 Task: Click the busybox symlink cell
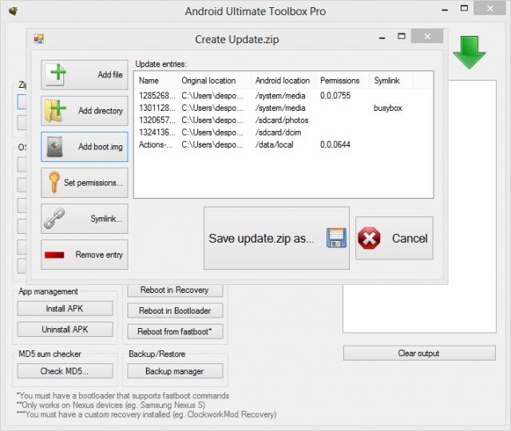(388, 108)
